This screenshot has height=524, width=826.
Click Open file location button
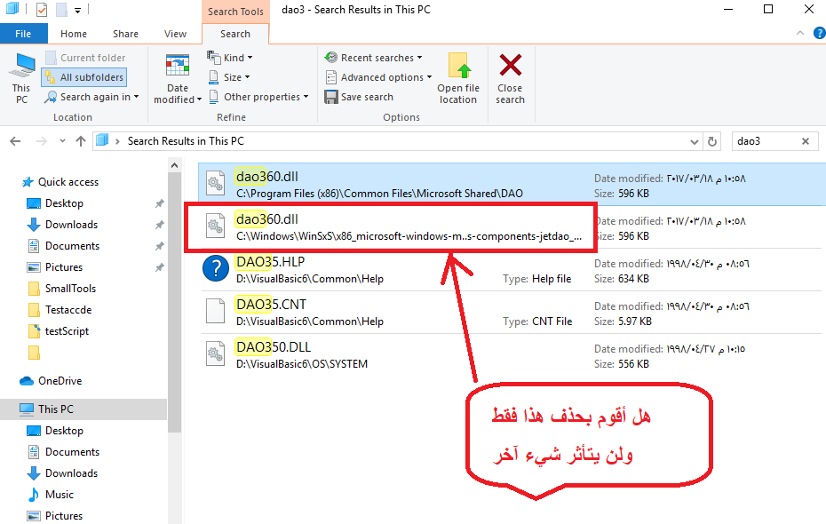[x=457, y=78]
